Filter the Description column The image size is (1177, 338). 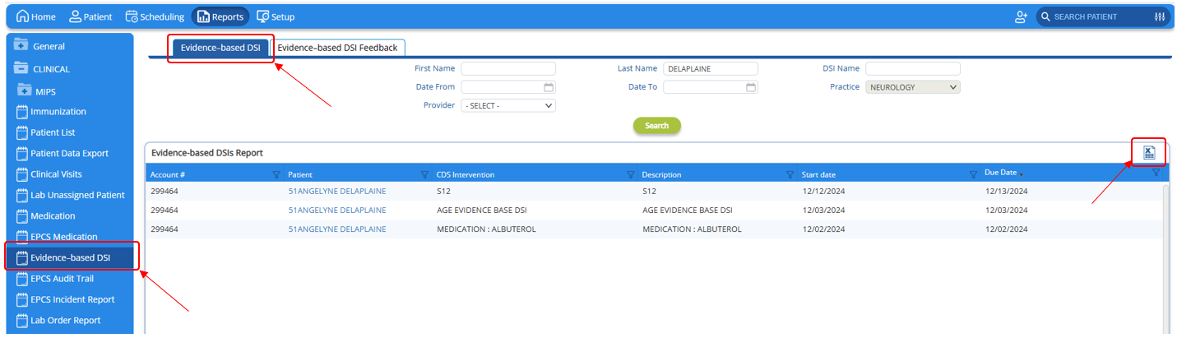[790, 174]
